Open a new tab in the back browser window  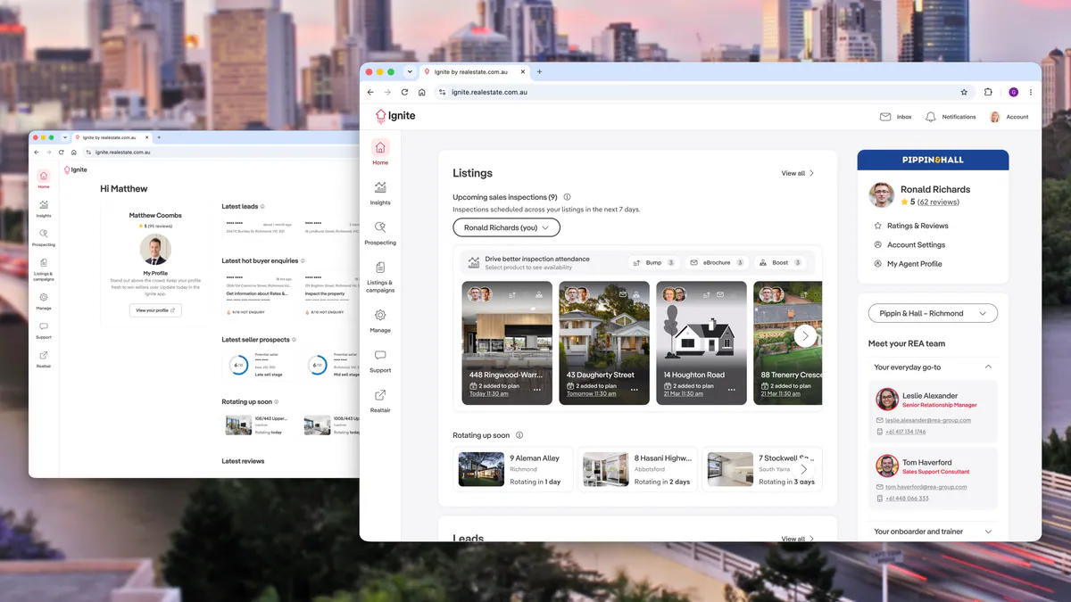[x=158, y=137]
